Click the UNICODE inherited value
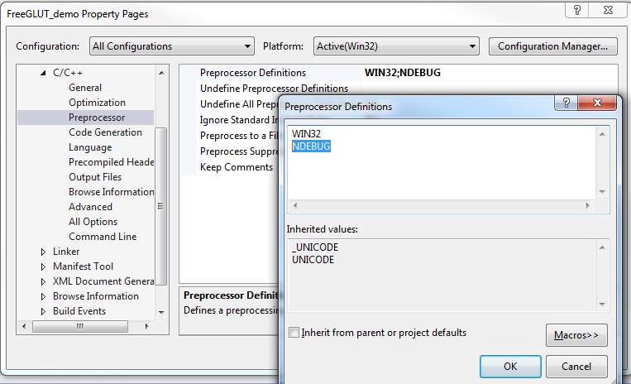Screen dimensions: 631x384 click(x=313, y=260)
